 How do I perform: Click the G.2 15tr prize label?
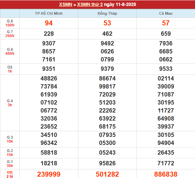10,153
